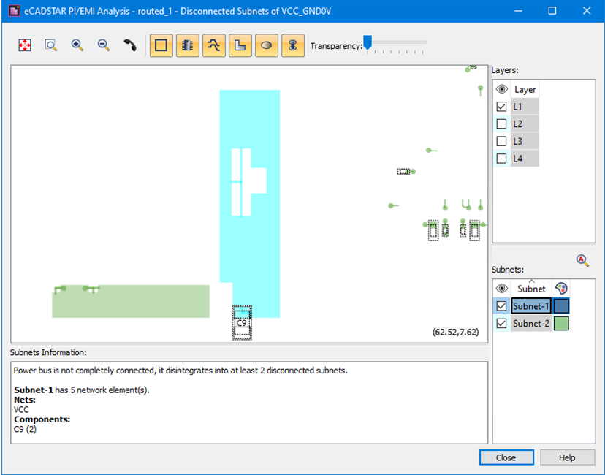Adjust the Transparency slider handle
Screen dimensions: 605x475
368,42
